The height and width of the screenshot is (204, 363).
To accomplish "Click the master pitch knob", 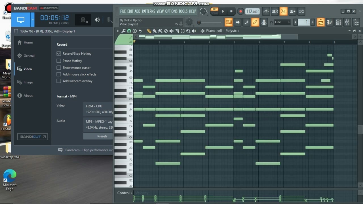I will point(189,22).
